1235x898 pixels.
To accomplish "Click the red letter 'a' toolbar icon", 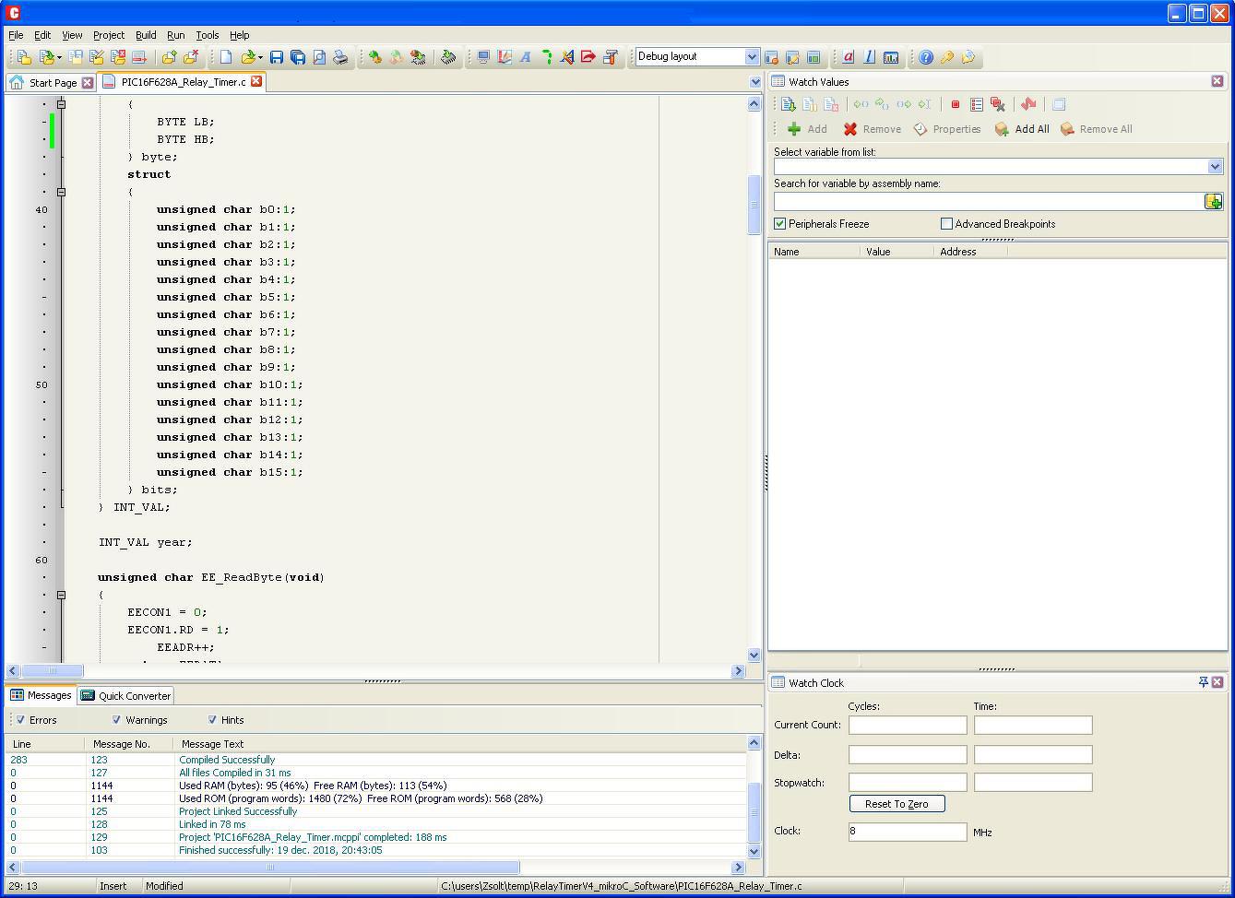I will click(x=849, y=57).
